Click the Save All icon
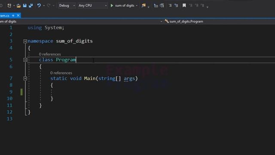This screenshot has height=155, width=275. pos(31,6)
